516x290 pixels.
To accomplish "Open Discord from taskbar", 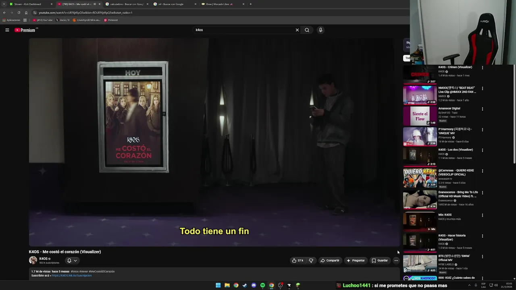I will [x=254, y=285].
